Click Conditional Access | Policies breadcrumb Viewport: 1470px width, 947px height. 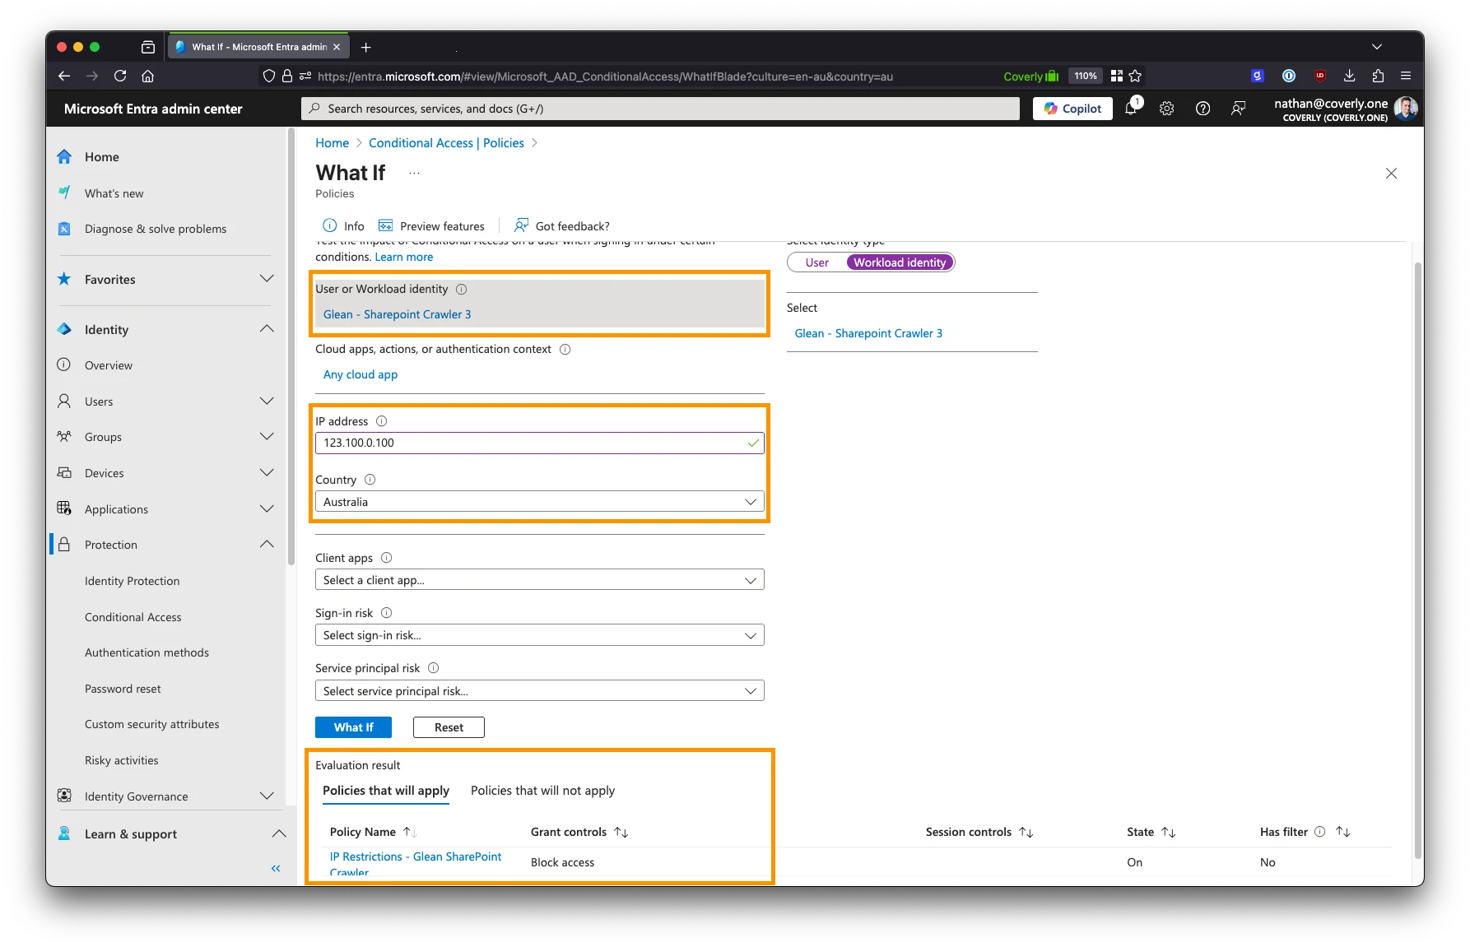tap(446, 142)
